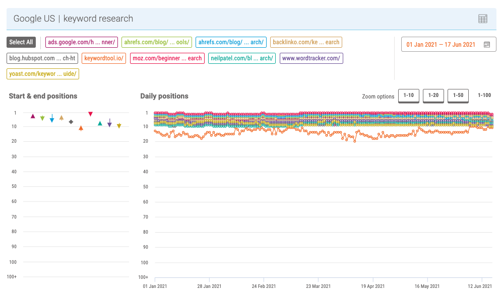Click the grey diamond position marker
The image size is (502, 301).
[x=71, y=122]
